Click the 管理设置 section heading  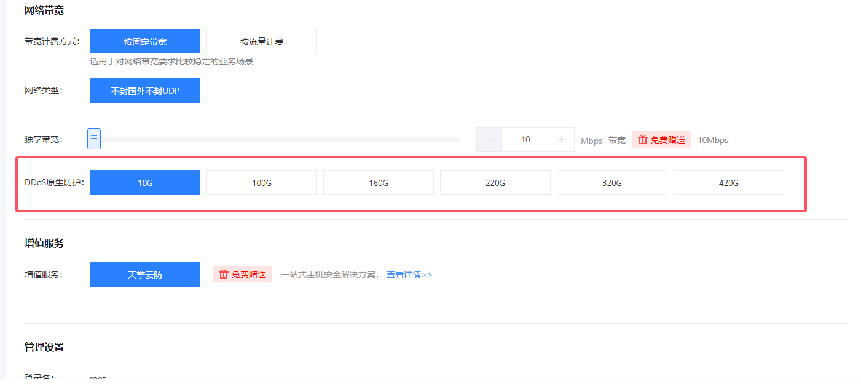(x=44, y=347)
